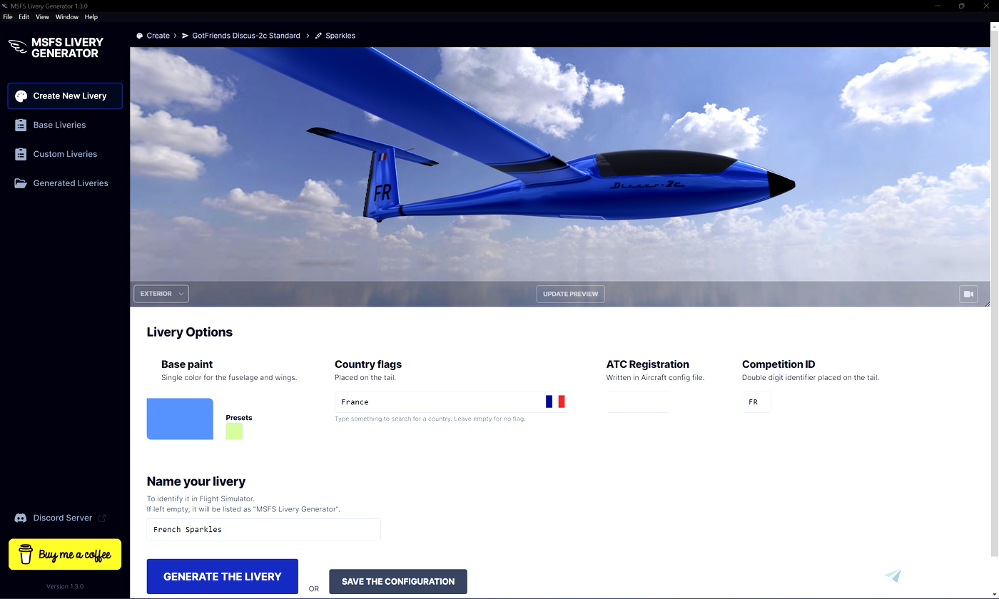The width and height of the screenshot is (999, 599).
Task: Click the coffee cup icon on the yellow button
Action: click(x=26, y=554)
